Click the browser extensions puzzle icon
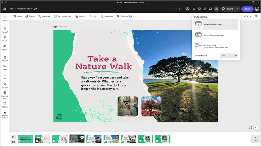 point(253,2)
